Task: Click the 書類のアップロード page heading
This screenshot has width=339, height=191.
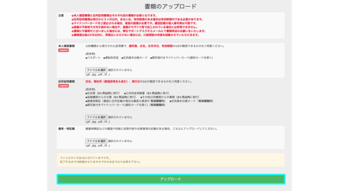Action: [x=171, y=6]
